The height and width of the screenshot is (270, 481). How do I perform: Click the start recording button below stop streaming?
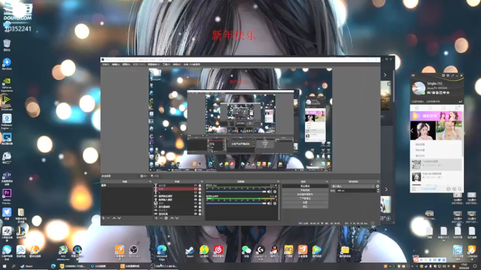click(305, 190)
